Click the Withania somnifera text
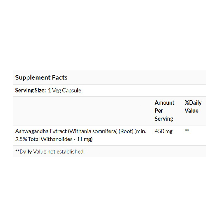 tap(93, 131)
